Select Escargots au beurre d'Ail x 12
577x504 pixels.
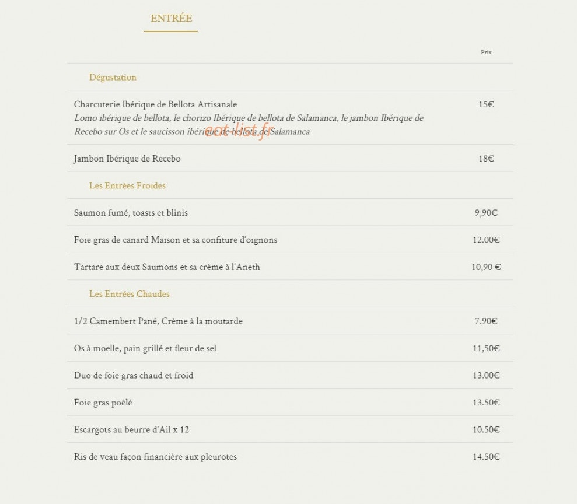coord(131,429)
